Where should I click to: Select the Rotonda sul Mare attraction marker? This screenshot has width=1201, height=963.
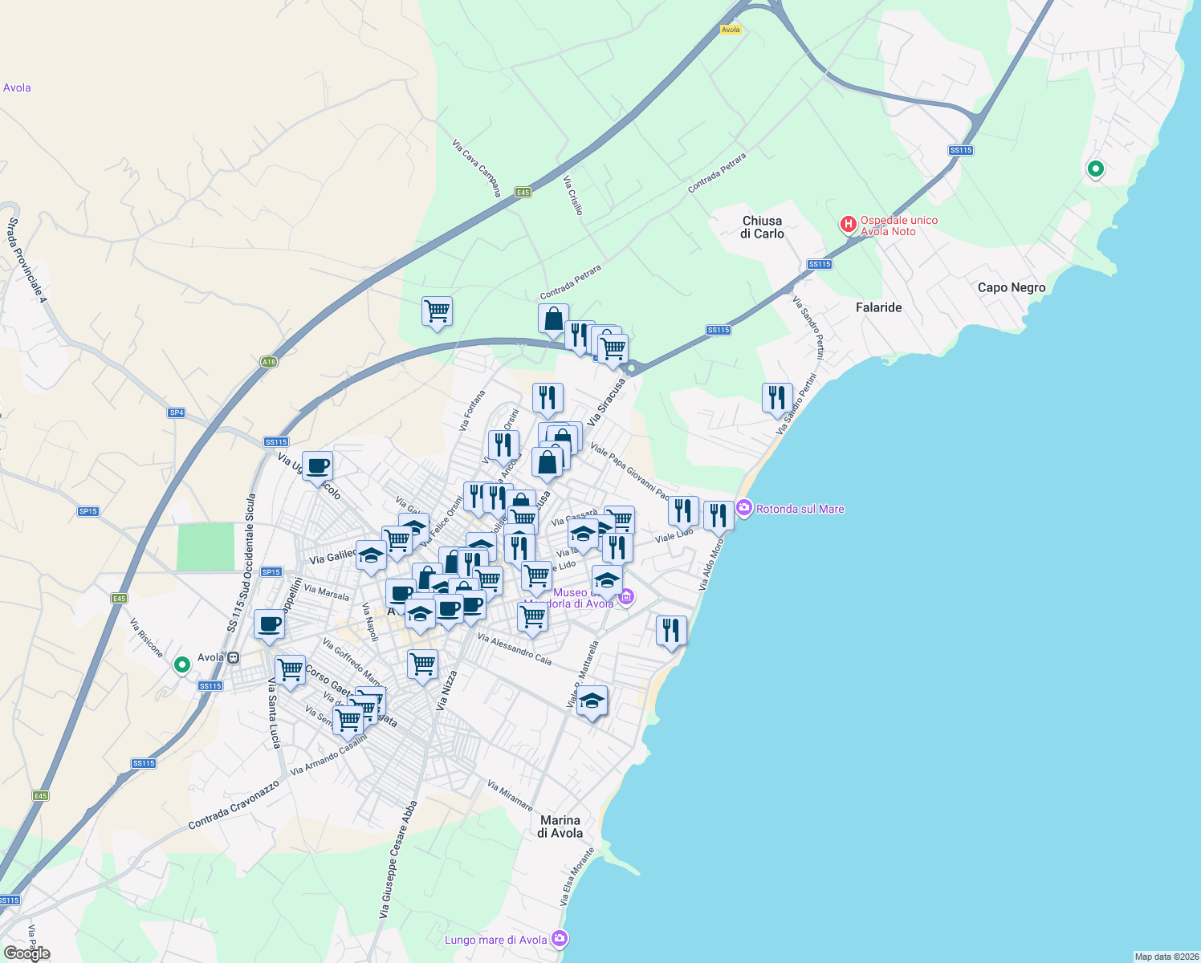click(743, 508)
